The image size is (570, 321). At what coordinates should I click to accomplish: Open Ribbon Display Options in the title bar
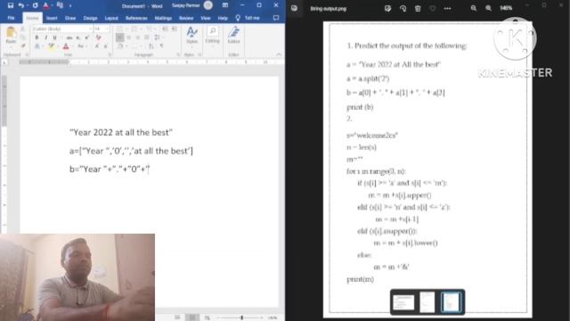pos(225,5)
